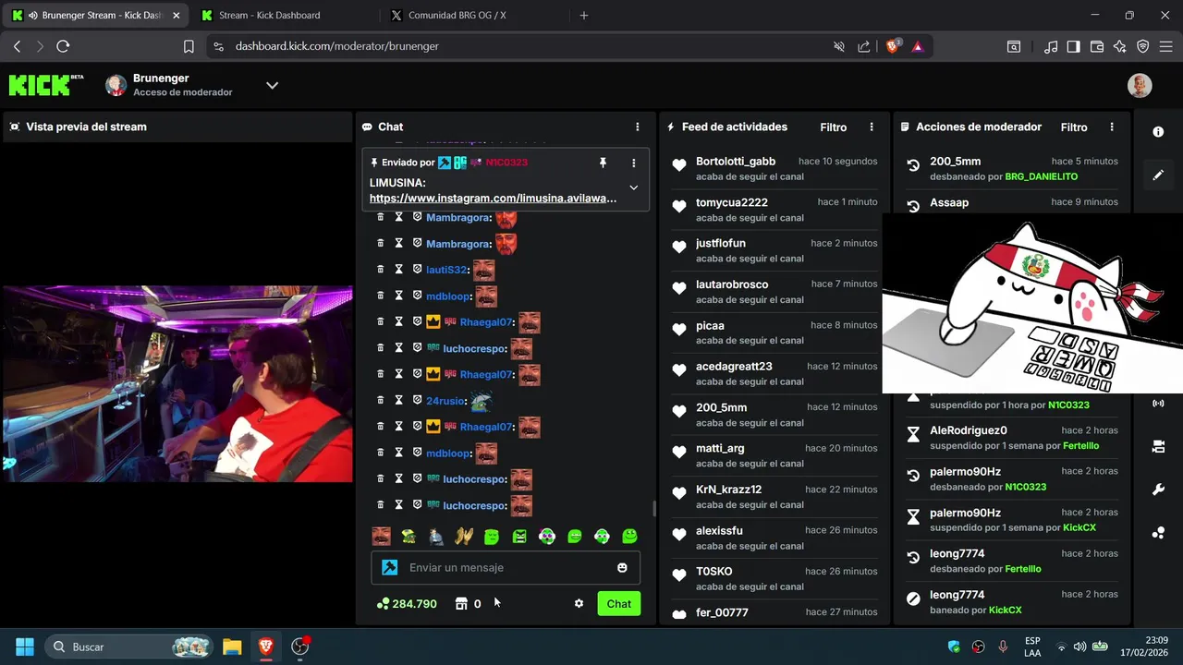The height and width of the screenshot is (665, 1183).
Task: Click sidebar icon above the wrench
Action: click(x=1158, y=447)
